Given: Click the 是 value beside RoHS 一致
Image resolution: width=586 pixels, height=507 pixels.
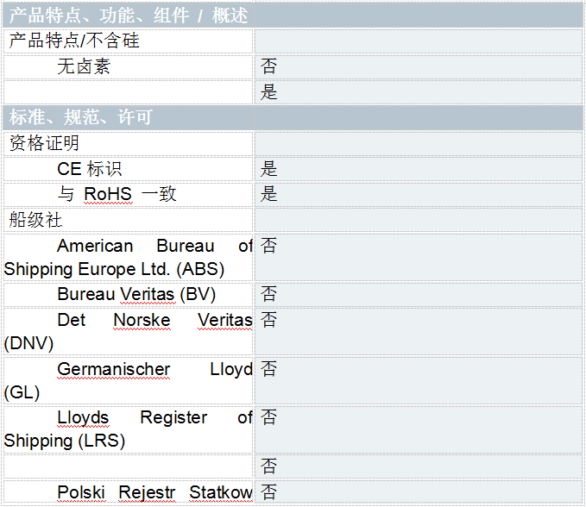Looking at the screenshot, I should point(268,194).
